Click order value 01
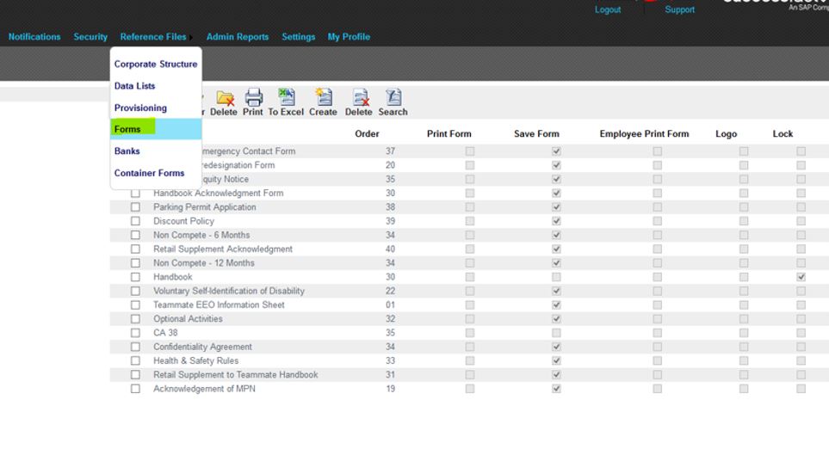Screen dimensions: 829x449 pos(390,304)
